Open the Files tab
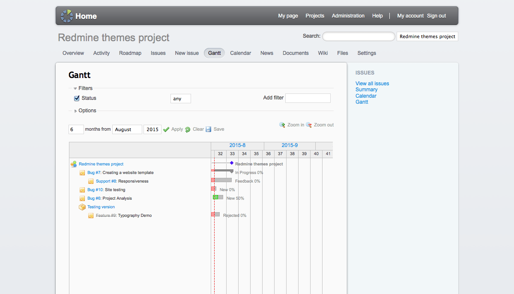This screenshot has width=514, height=294. (343, 53)
